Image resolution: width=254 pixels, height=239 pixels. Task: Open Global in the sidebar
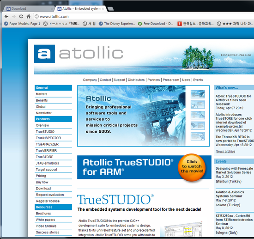pyautogui.click(x=41, y=107)
